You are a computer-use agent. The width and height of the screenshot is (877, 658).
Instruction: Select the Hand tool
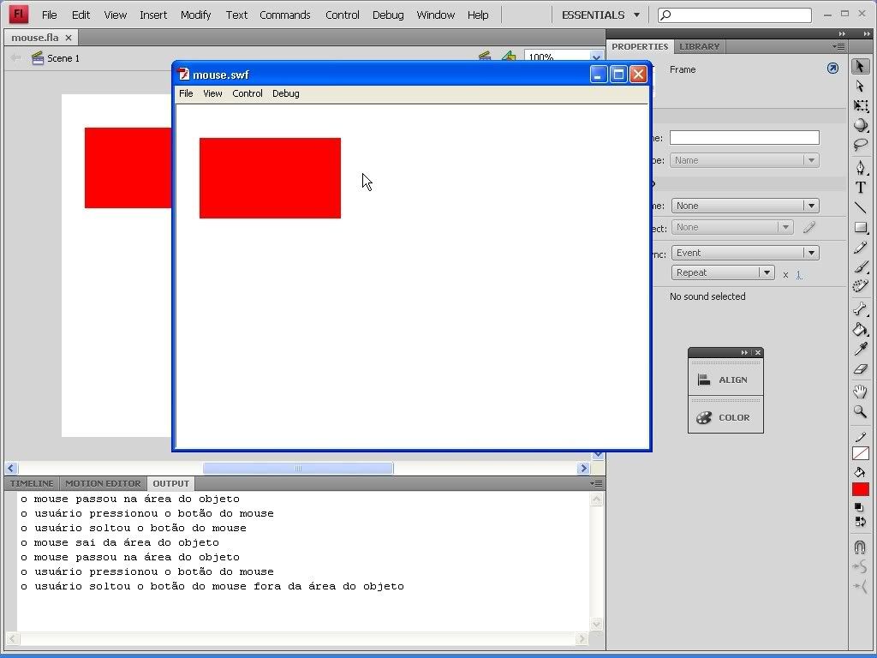tap(861, 392)
